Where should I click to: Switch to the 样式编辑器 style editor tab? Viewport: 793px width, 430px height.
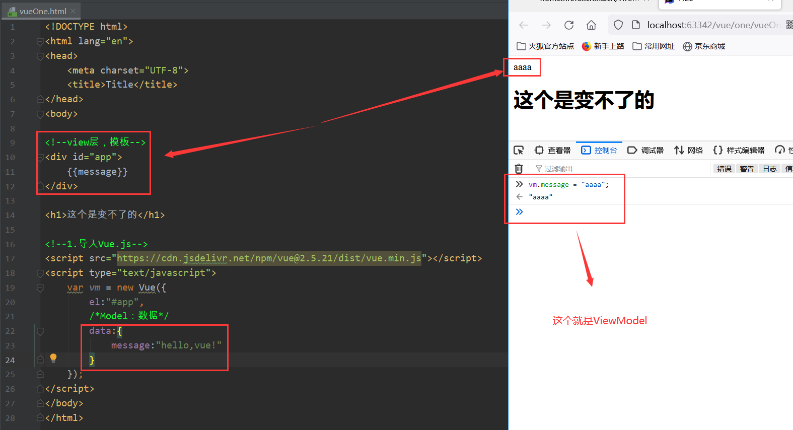click(739, 150)
